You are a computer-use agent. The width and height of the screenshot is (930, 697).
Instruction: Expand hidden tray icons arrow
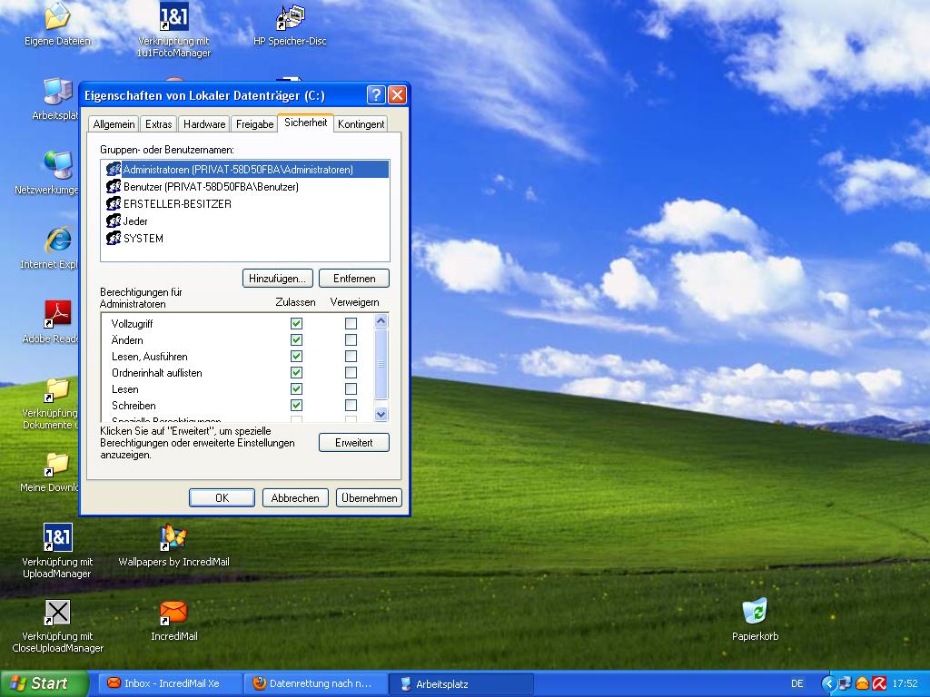pyautogui.click(x=828, y=684)
